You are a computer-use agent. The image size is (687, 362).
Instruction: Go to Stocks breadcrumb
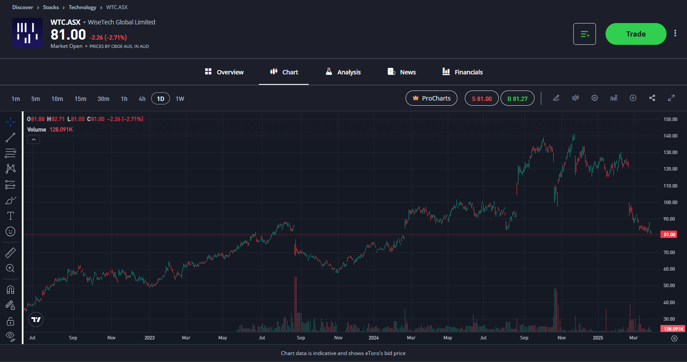pyautogui.click(x=51, y=7)
